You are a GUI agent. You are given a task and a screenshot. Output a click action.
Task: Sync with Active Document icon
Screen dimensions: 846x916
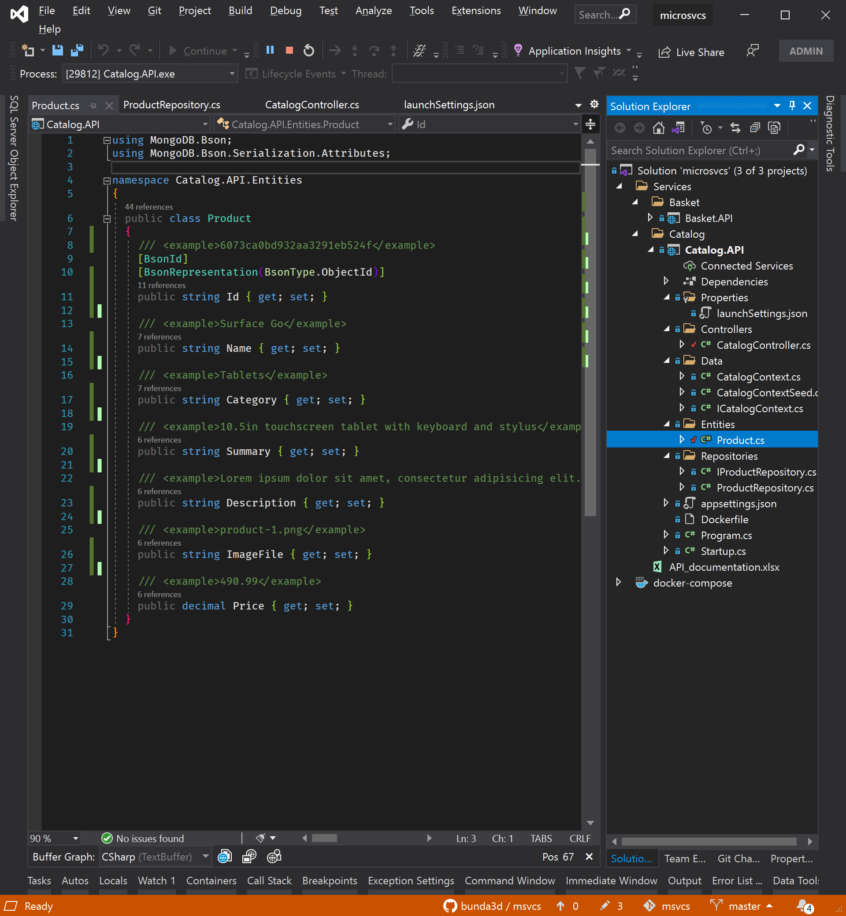click(735, 128)
